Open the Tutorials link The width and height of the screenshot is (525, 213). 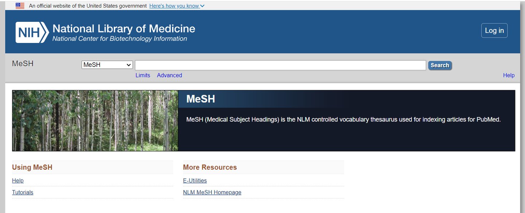(23, 192)
